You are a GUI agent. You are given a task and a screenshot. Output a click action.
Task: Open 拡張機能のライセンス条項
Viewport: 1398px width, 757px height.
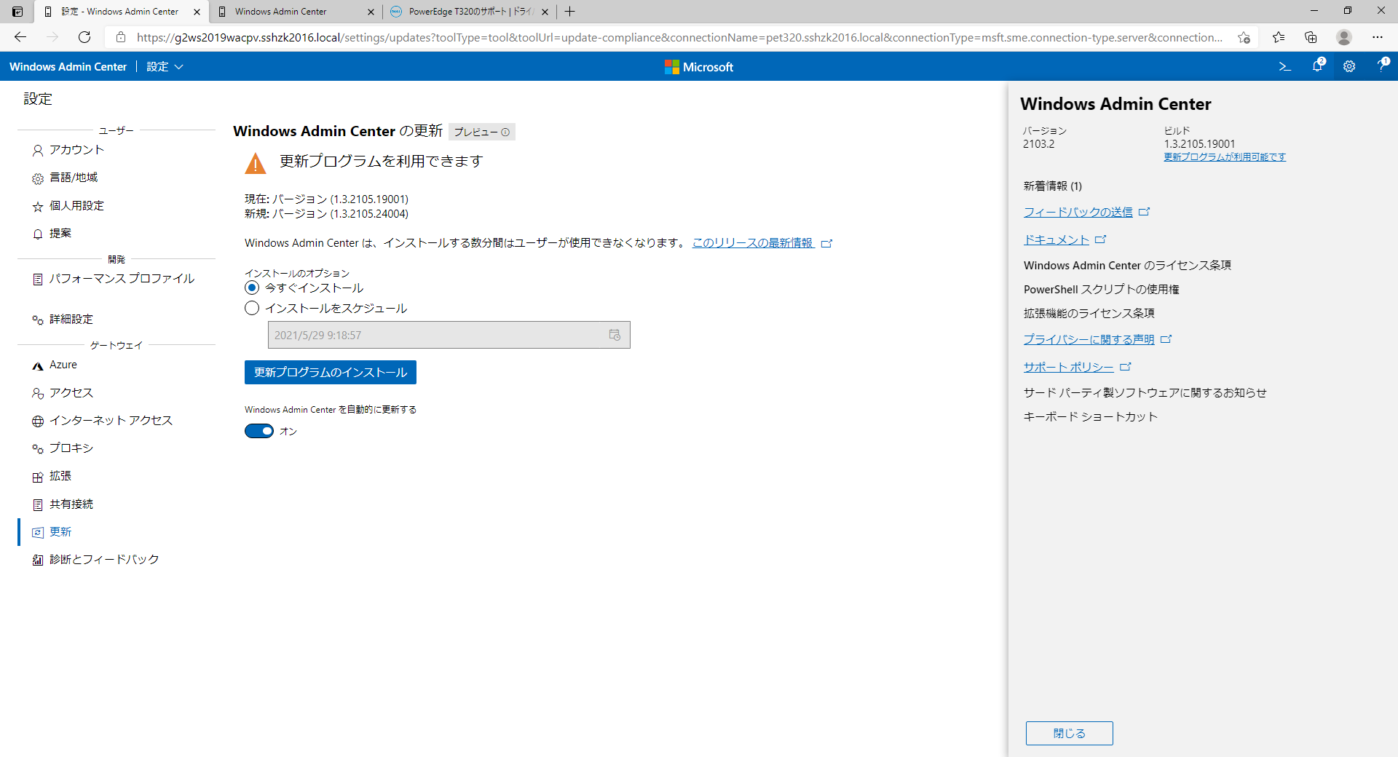pyautogui.click(x=1089, y=314)
